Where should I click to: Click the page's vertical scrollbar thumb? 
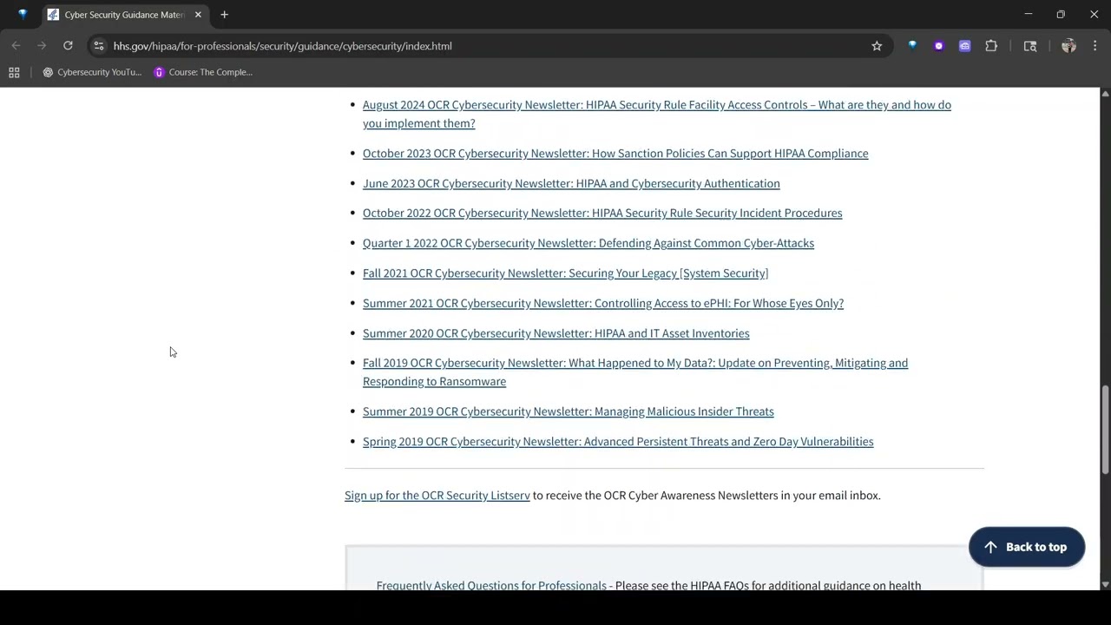coord(1105,430)
